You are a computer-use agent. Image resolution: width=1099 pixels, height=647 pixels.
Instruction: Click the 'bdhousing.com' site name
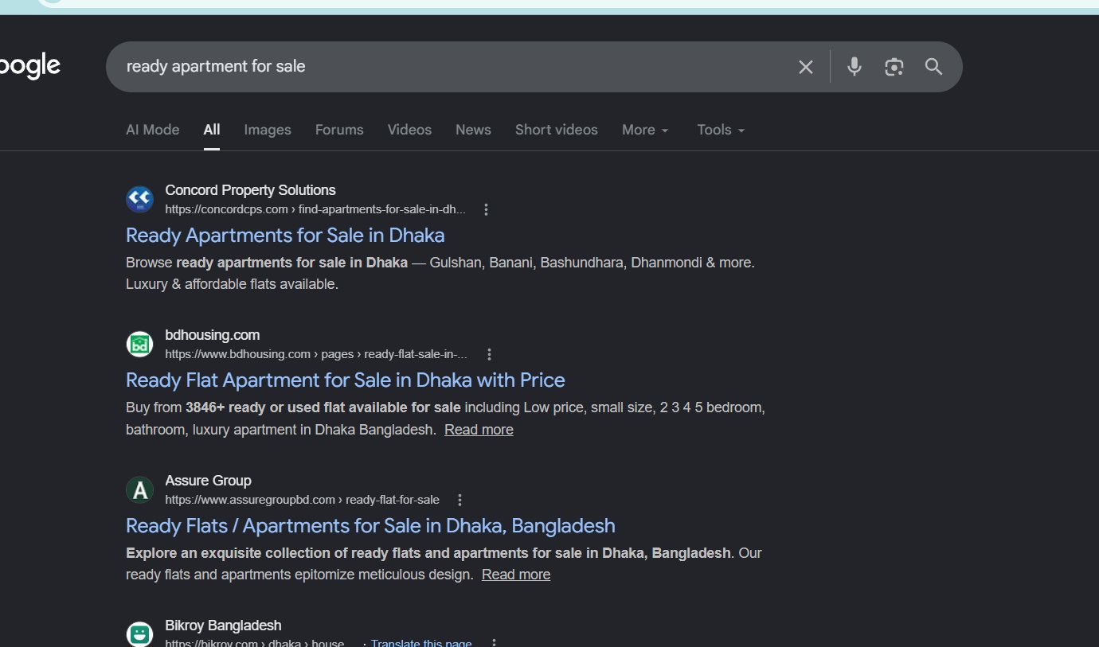[x=213, y=335]
